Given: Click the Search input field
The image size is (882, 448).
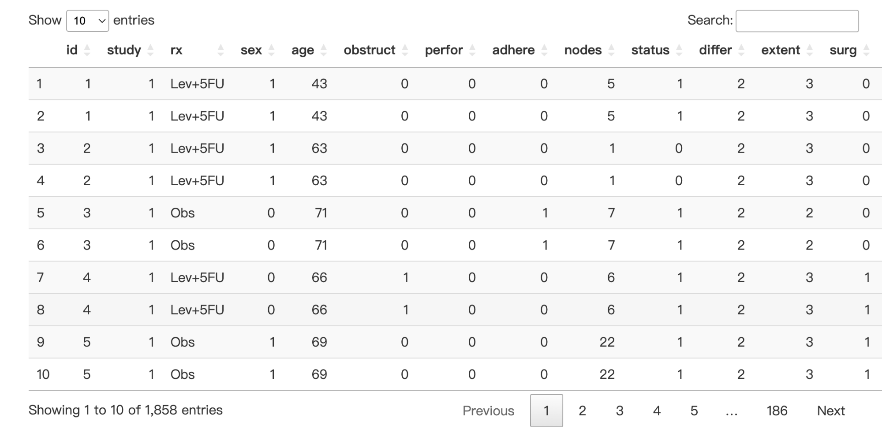Looking at the screenshot, I should tap(797, 21).
